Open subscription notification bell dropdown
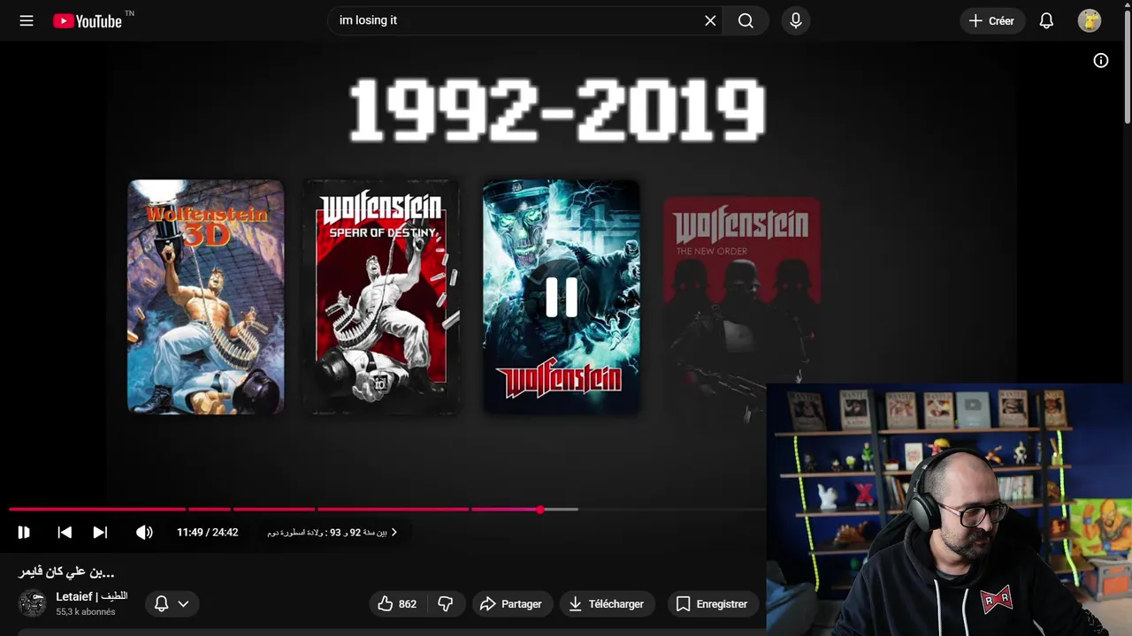The width and height of the screenshot is (1132, 636). (x=172, y=603)
